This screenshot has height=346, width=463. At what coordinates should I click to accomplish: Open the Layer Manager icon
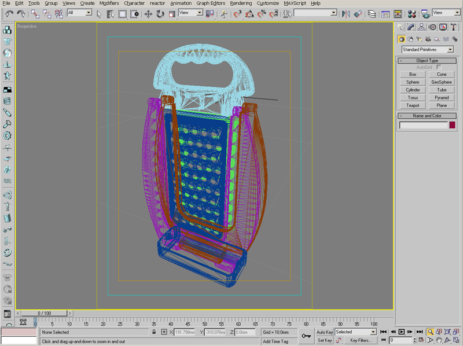pyautogui.click(x=372, y=14)
